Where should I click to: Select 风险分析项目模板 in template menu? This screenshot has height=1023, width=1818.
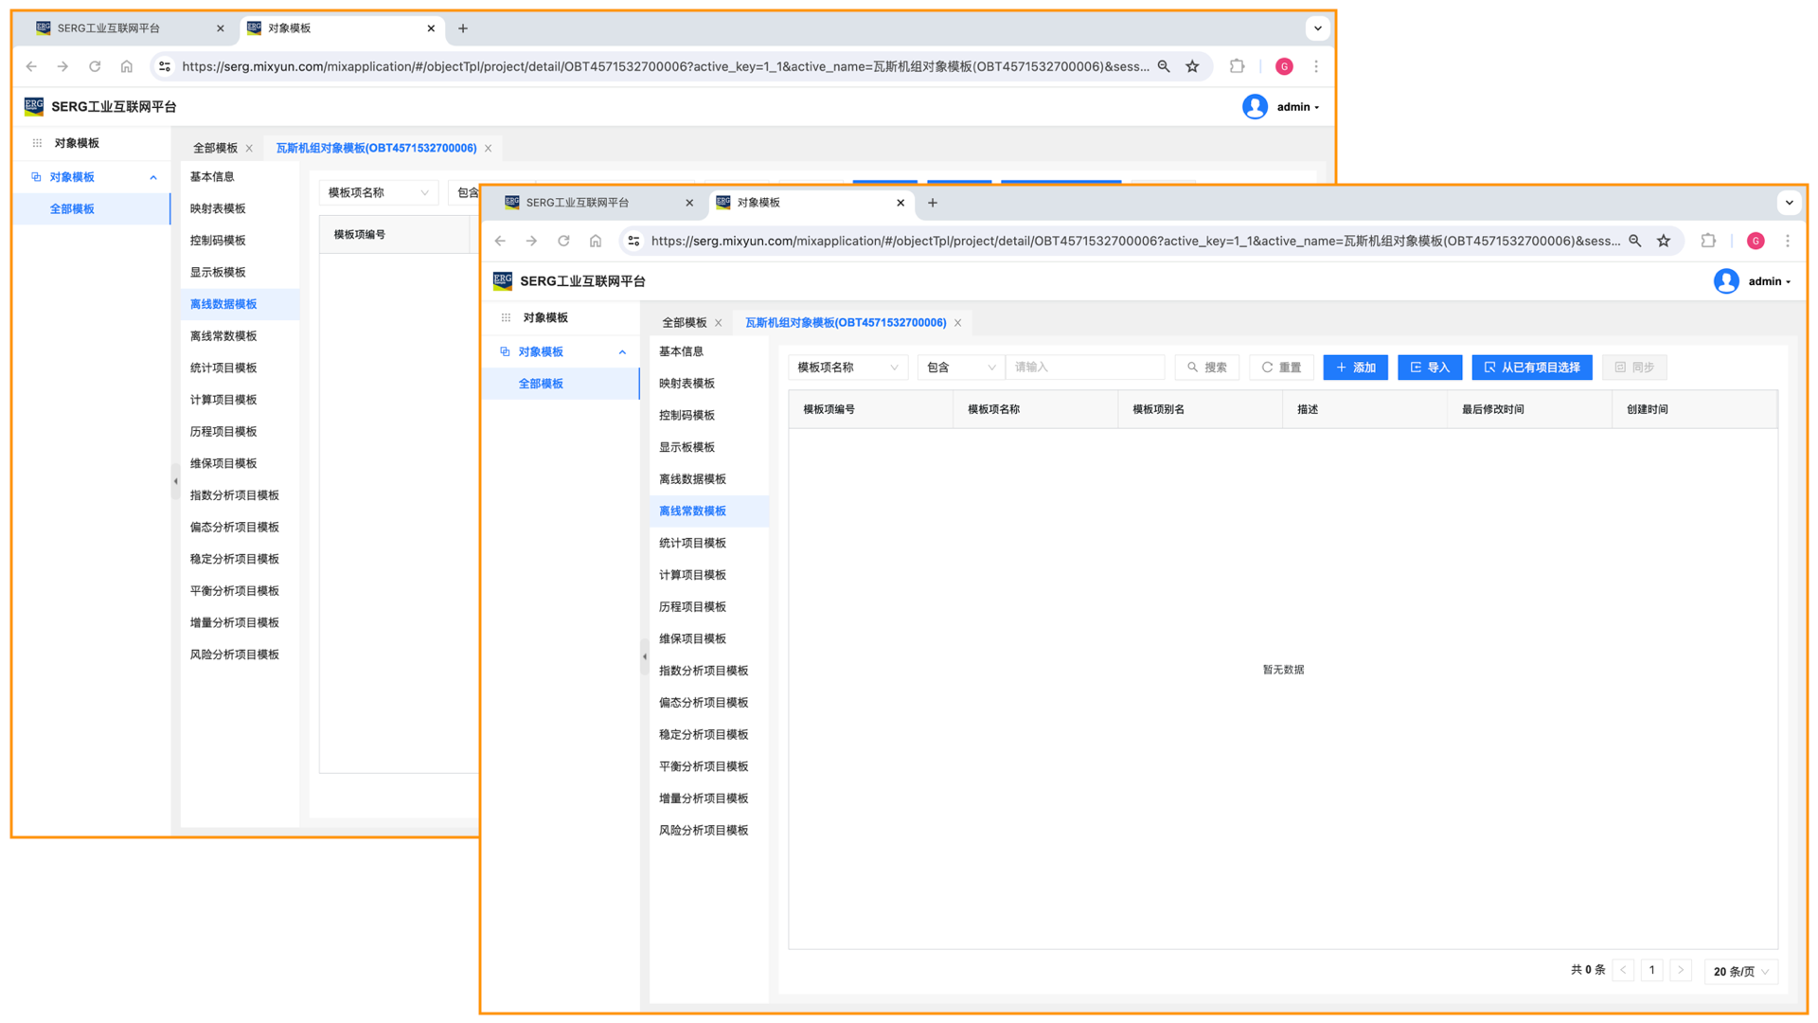704,831
